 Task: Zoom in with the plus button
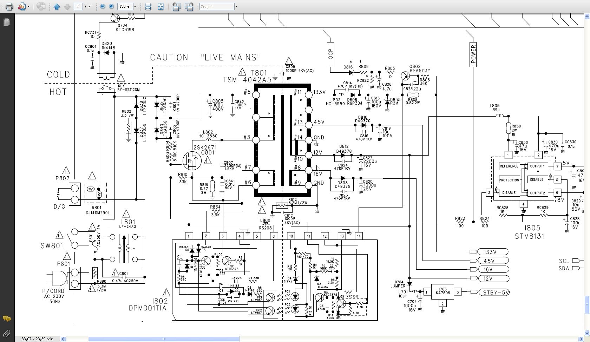click(x=111, y=6)
